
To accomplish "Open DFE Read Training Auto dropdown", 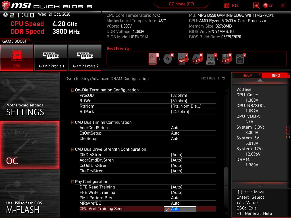I will (177, 187).
